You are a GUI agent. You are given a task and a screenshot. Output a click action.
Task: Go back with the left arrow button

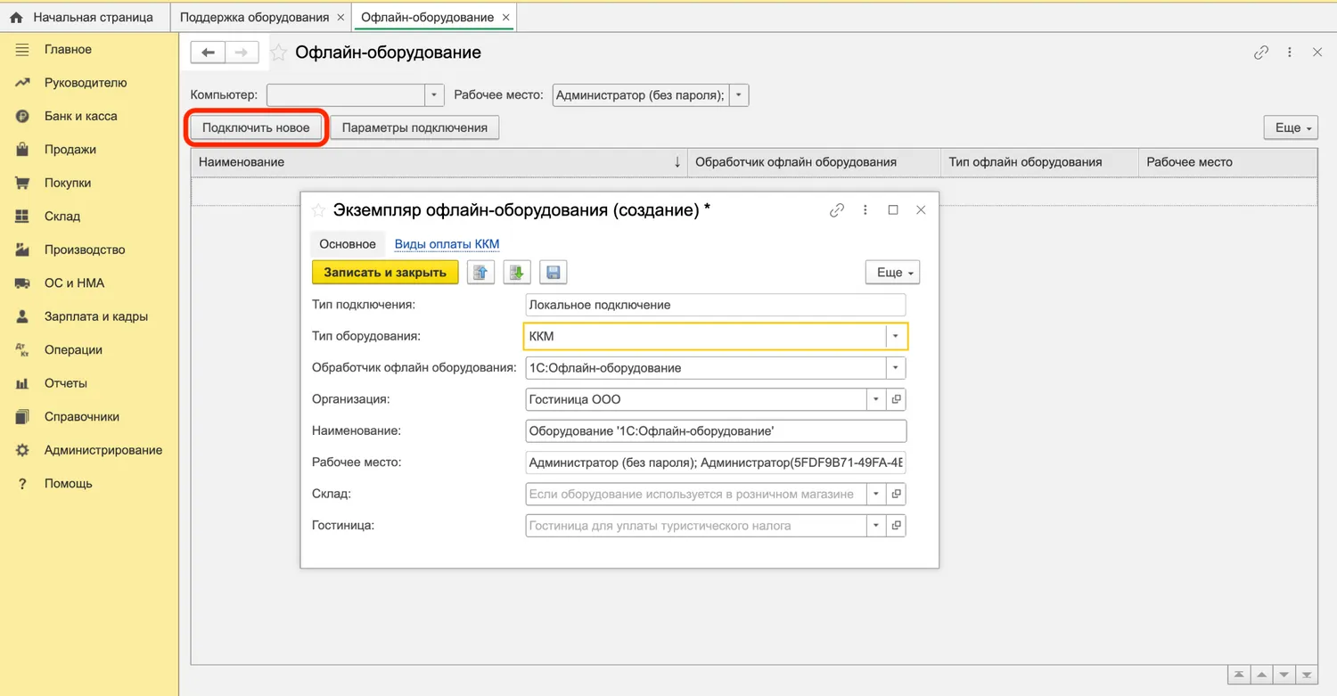208,53
